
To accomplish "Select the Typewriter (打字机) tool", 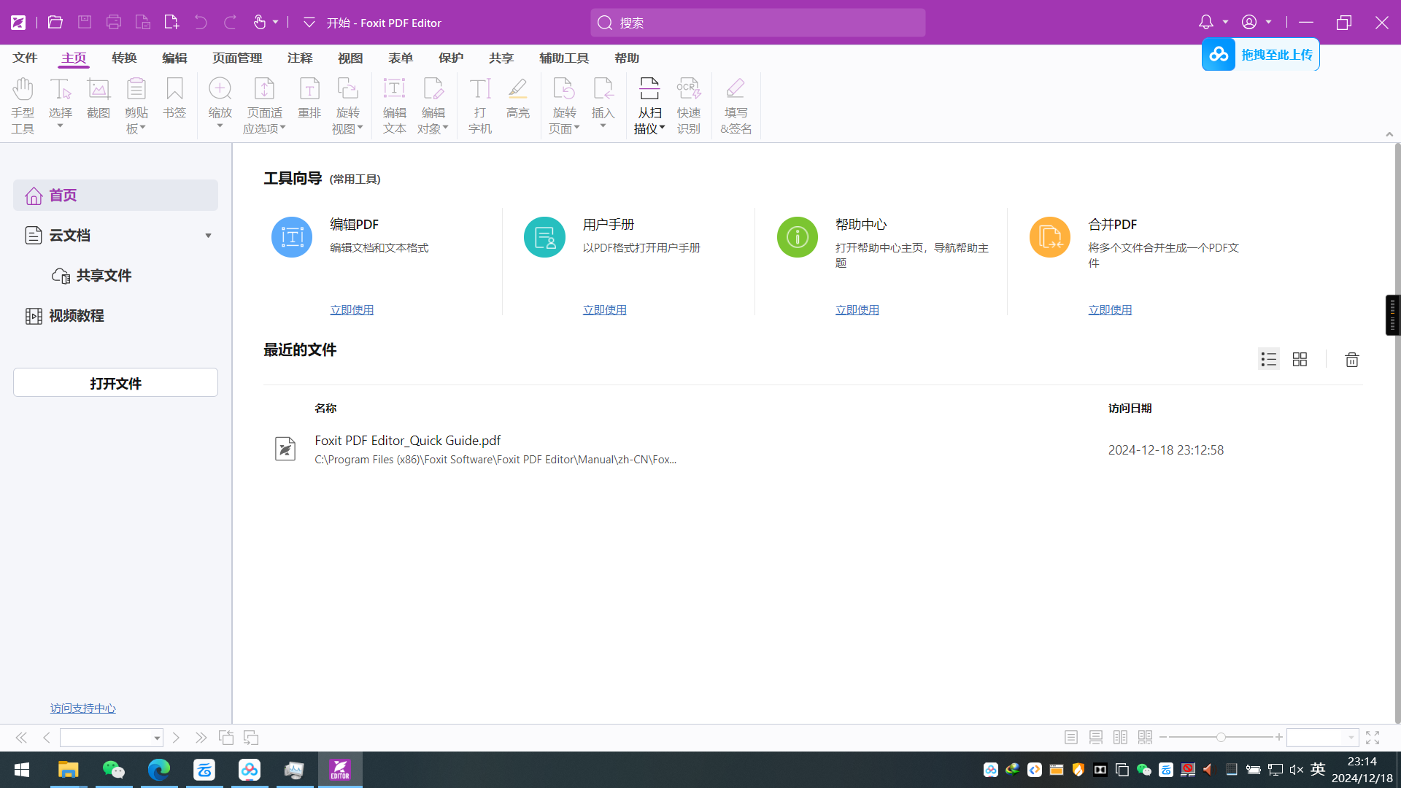I will [479, 106].
